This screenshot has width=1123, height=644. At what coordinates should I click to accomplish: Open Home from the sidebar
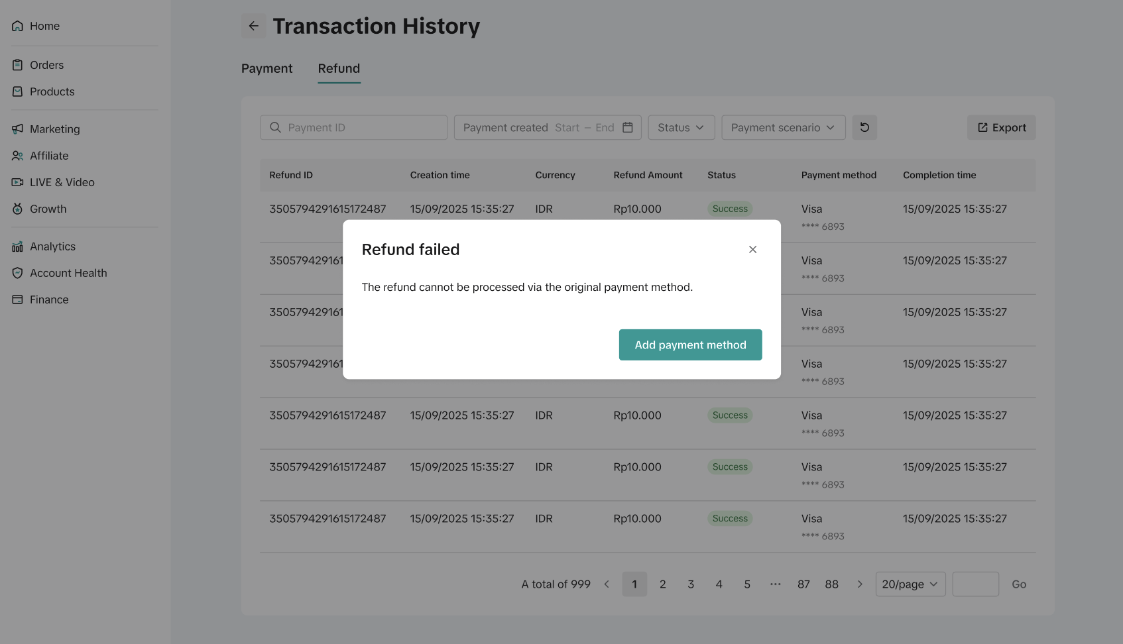44,26
